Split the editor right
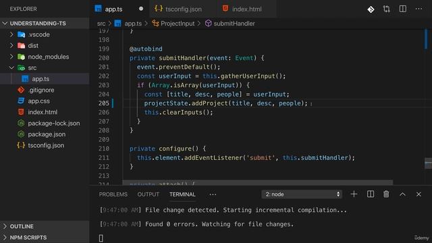This screenshot has width=432, height=243. (x=403, y=9)
